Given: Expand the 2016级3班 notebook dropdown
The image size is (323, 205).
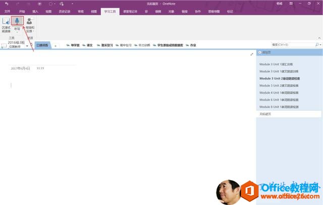Looking at the screenshot, I should [27, 45].
